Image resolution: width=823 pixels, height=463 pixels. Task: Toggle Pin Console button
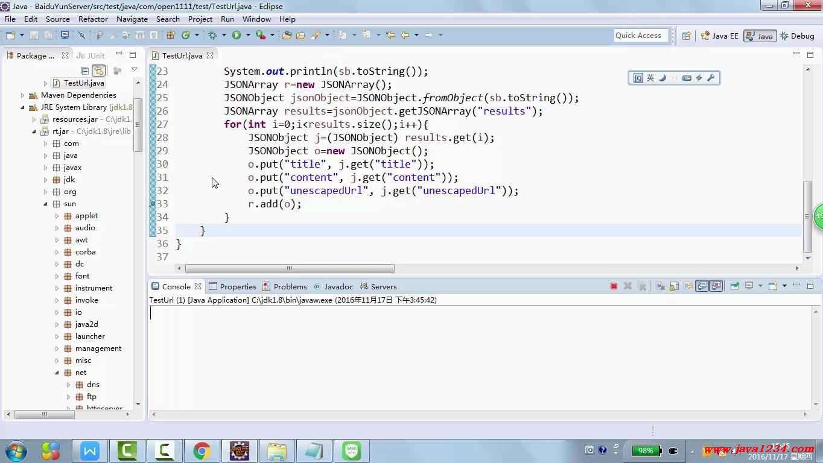click(x=734, y=286)
